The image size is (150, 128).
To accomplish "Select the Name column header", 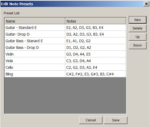I will tap(35, 21).
